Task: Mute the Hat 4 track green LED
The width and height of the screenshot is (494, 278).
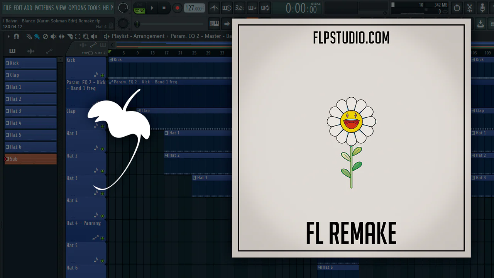Action: click(102, 216)
